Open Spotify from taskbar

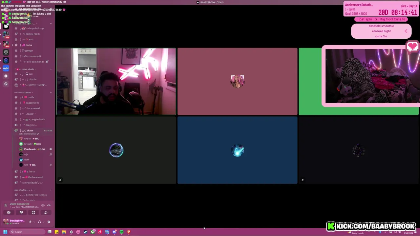click(121, 232)
